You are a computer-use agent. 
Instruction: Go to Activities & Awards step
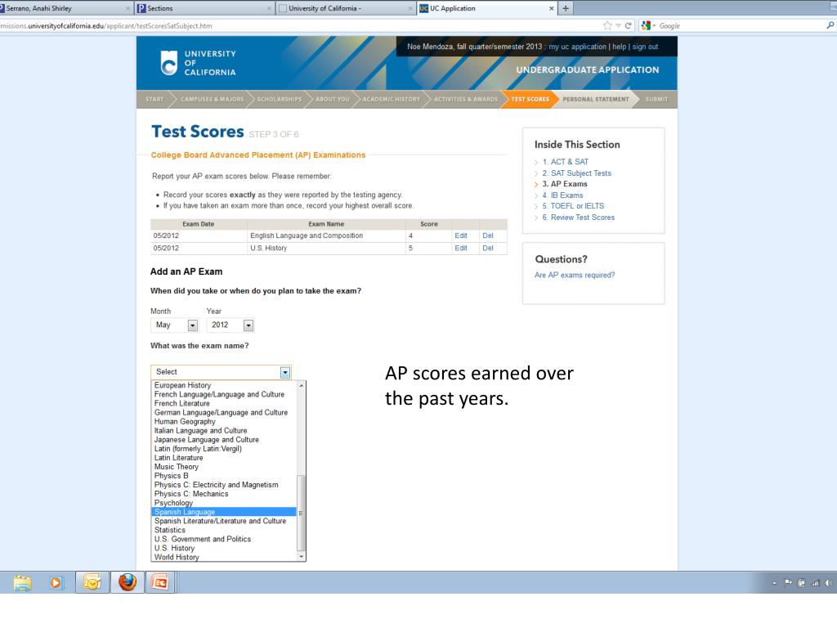(x=465, y=99)
